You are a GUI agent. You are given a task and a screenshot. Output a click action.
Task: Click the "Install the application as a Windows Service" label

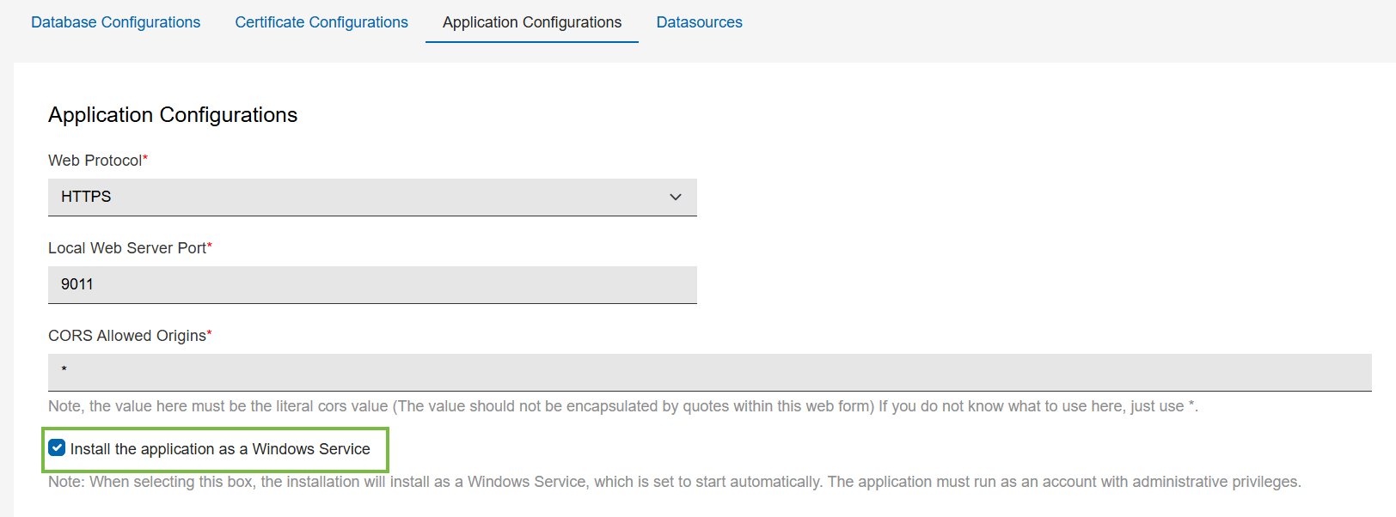220,449
